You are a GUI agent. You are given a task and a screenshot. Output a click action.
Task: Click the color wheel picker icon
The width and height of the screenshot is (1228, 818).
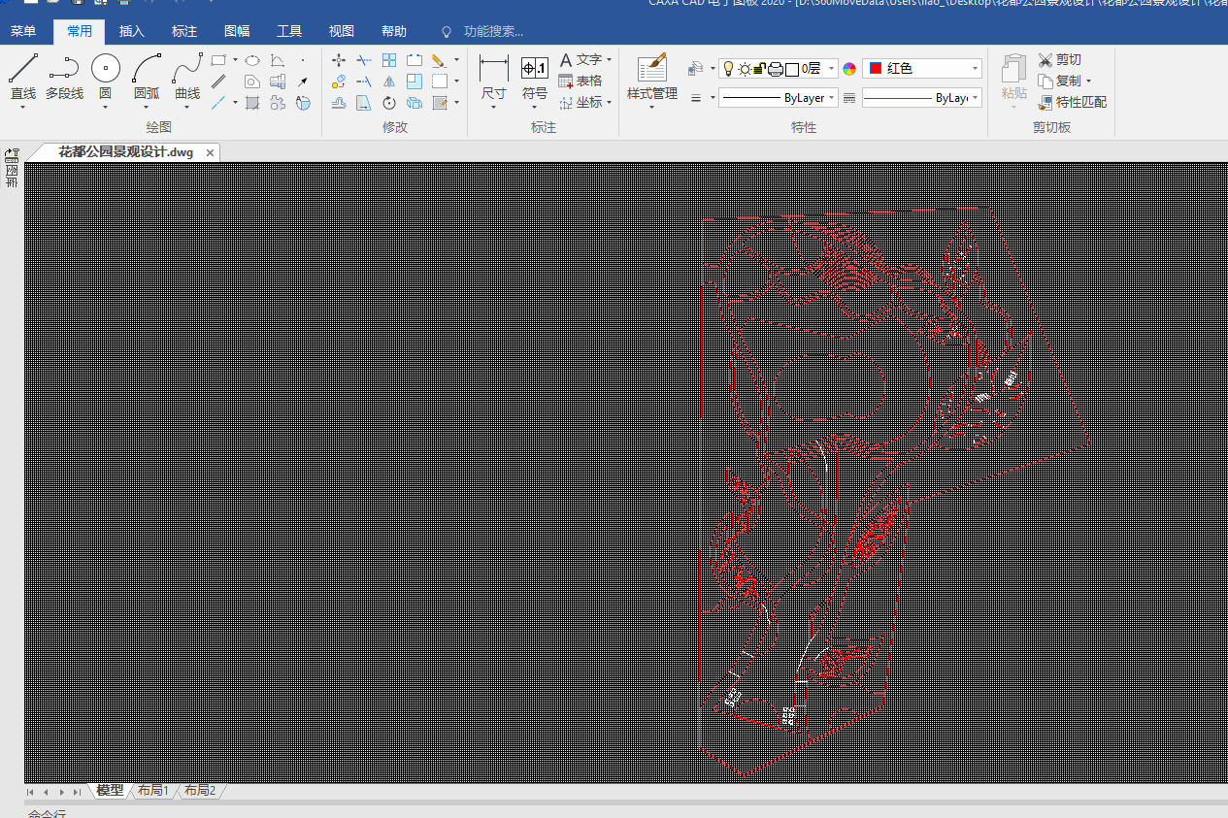click(x=849, y=69)
